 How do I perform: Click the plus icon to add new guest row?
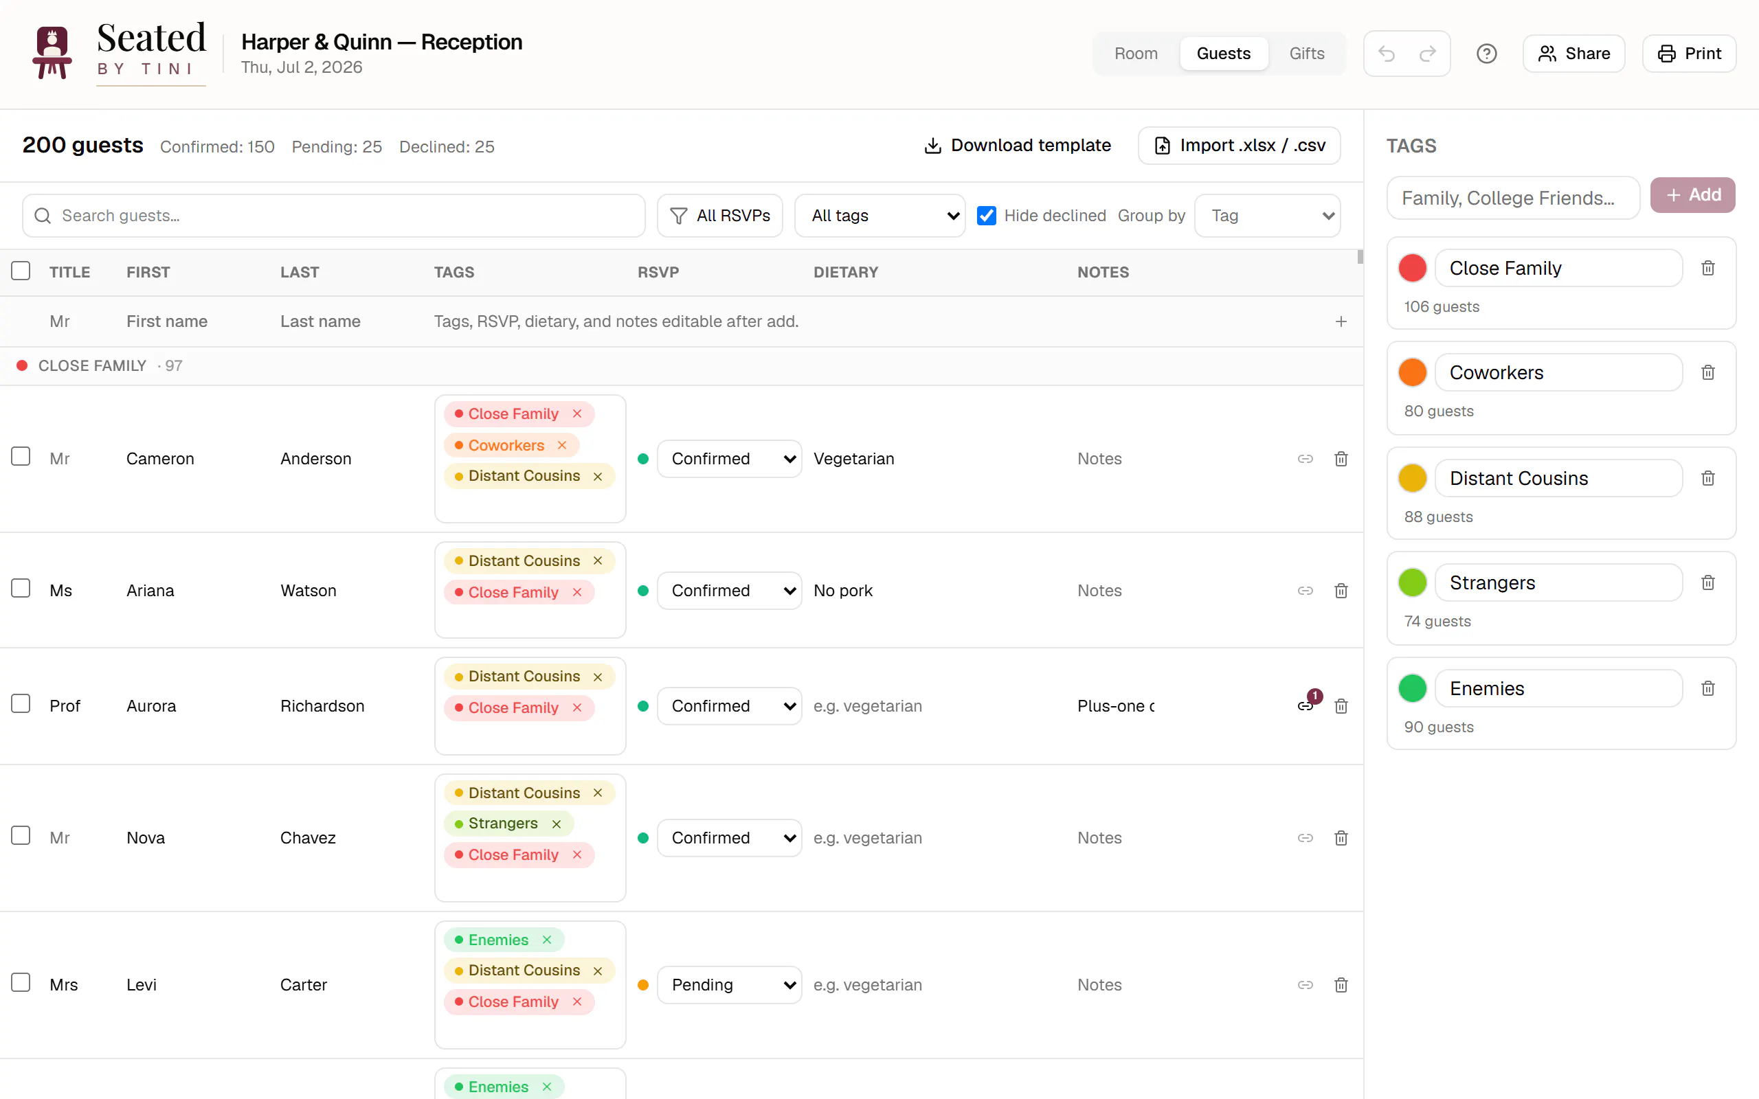[x=1341, y=321]
